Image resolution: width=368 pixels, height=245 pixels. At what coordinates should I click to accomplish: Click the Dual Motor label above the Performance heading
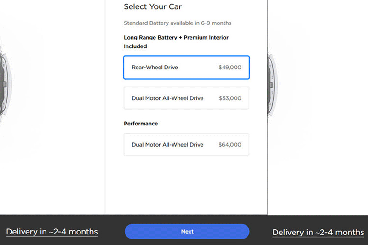click(x=167, y=98)
